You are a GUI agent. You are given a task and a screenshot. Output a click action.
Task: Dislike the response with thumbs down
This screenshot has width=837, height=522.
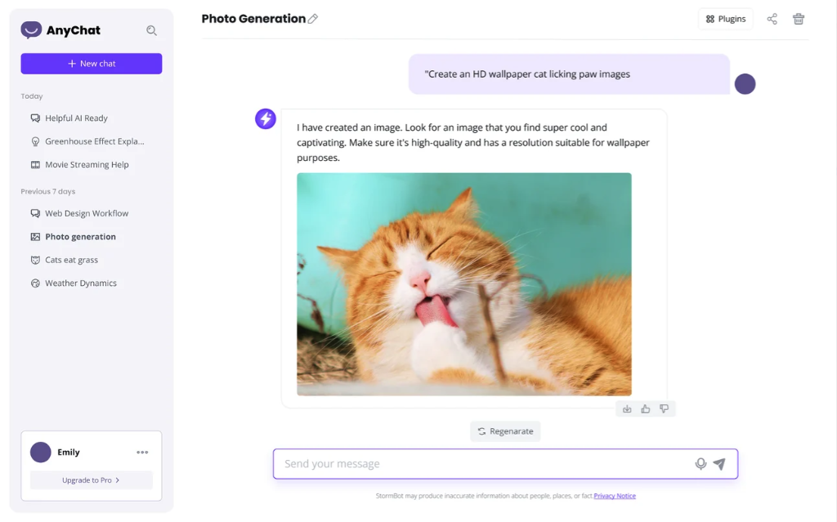point(664,408)
